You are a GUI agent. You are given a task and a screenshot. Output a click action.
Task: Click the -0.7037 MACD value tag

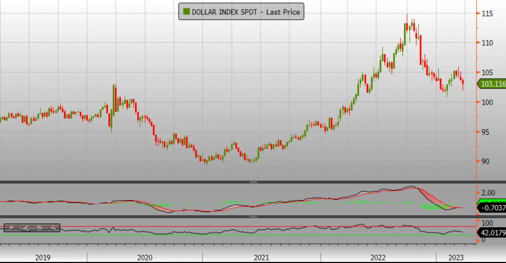[492, 208]
